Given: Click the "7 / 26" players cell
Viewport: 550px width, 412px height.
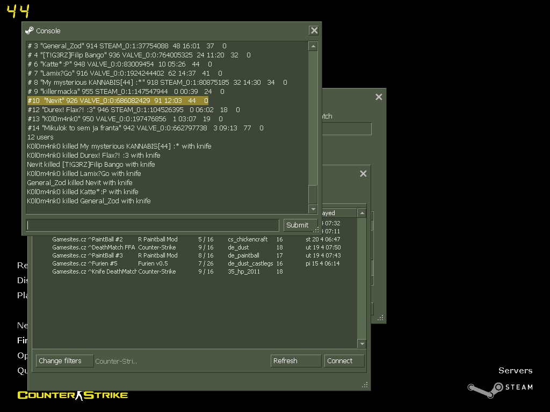Looking at the screenshot, I should pos(206,263).
